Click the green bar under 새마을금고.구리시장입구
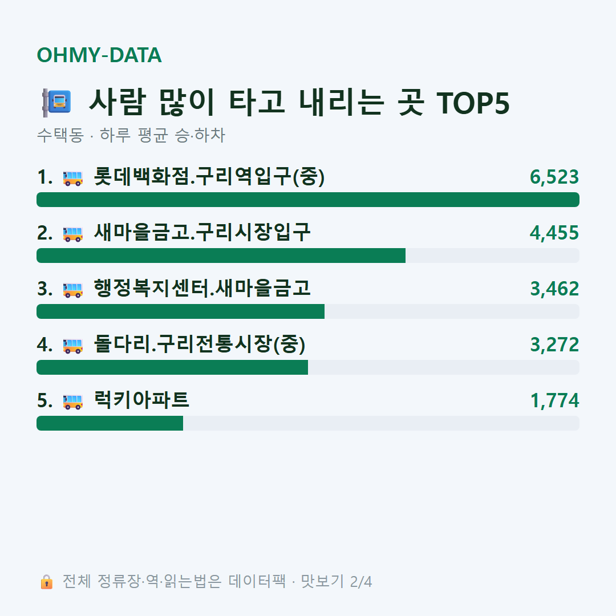Viewport: 616px width, 616px height. [221, 256]
